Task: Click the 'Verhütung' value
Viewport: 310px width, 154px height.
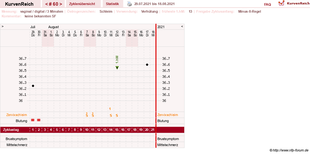Action: pyautogui.click(x=149, y=11)
